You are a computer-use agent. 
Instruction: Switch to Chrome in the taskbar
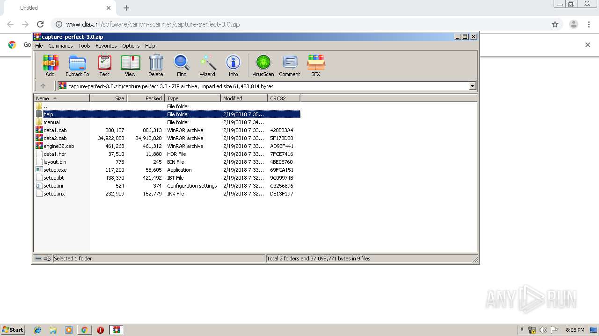(x=84, y=330)
